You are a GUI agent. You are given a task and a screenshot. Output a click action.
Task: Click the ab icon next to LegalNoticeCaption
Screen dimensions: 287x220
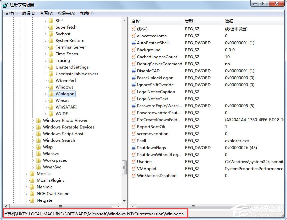coord(133,92)
